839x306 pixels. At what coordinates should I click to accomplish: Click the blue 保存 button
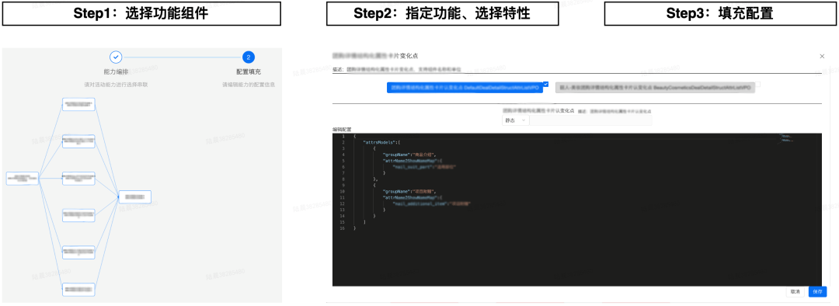point(817,291)
